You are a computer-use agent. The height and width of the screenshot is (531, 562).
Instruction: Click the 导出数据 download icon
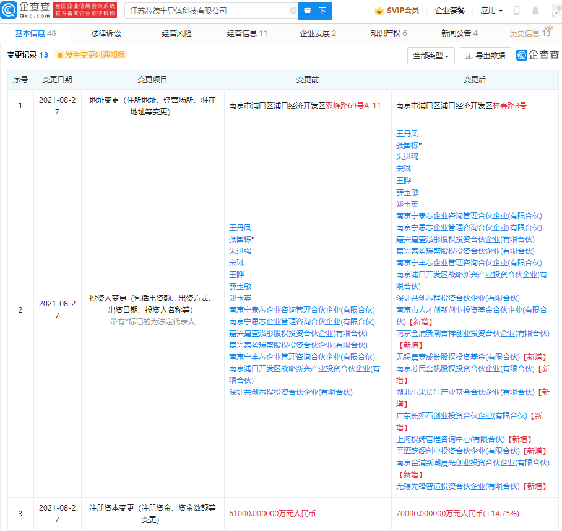(x=469, y=56)
